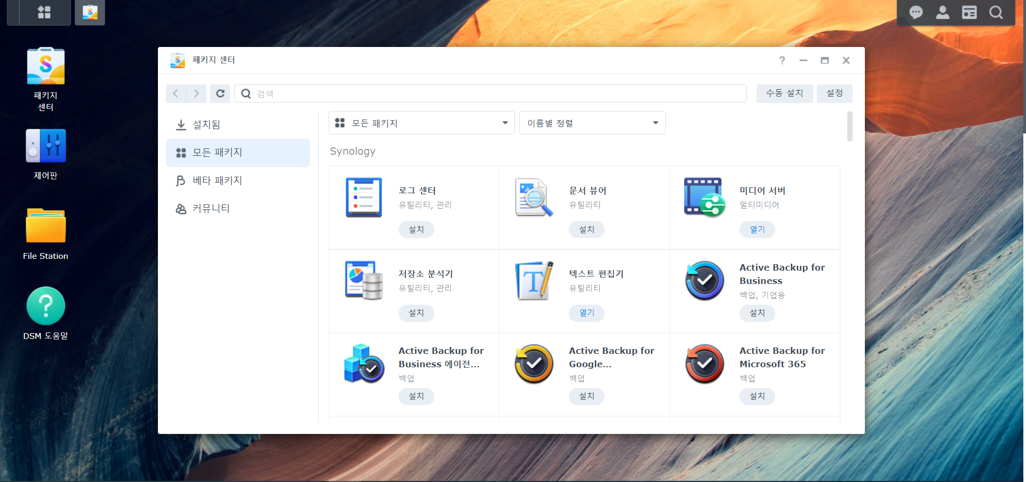Image resolution: width=1026 pixels, height=482 pixels.
Task: Open the user account options icon
Action: 943,12
